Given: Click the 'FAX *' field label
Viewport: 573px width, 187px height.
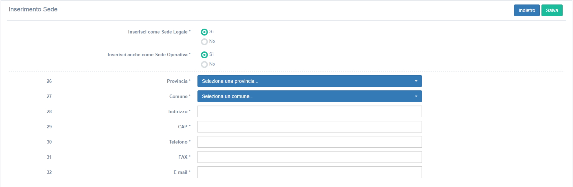Looking at the screenshot, I should [184, 157].
